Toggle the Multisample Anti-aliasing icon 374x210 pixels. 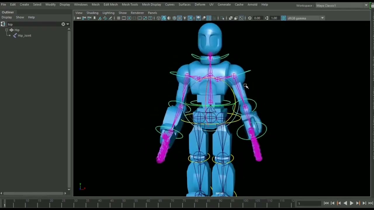point(209,18)
